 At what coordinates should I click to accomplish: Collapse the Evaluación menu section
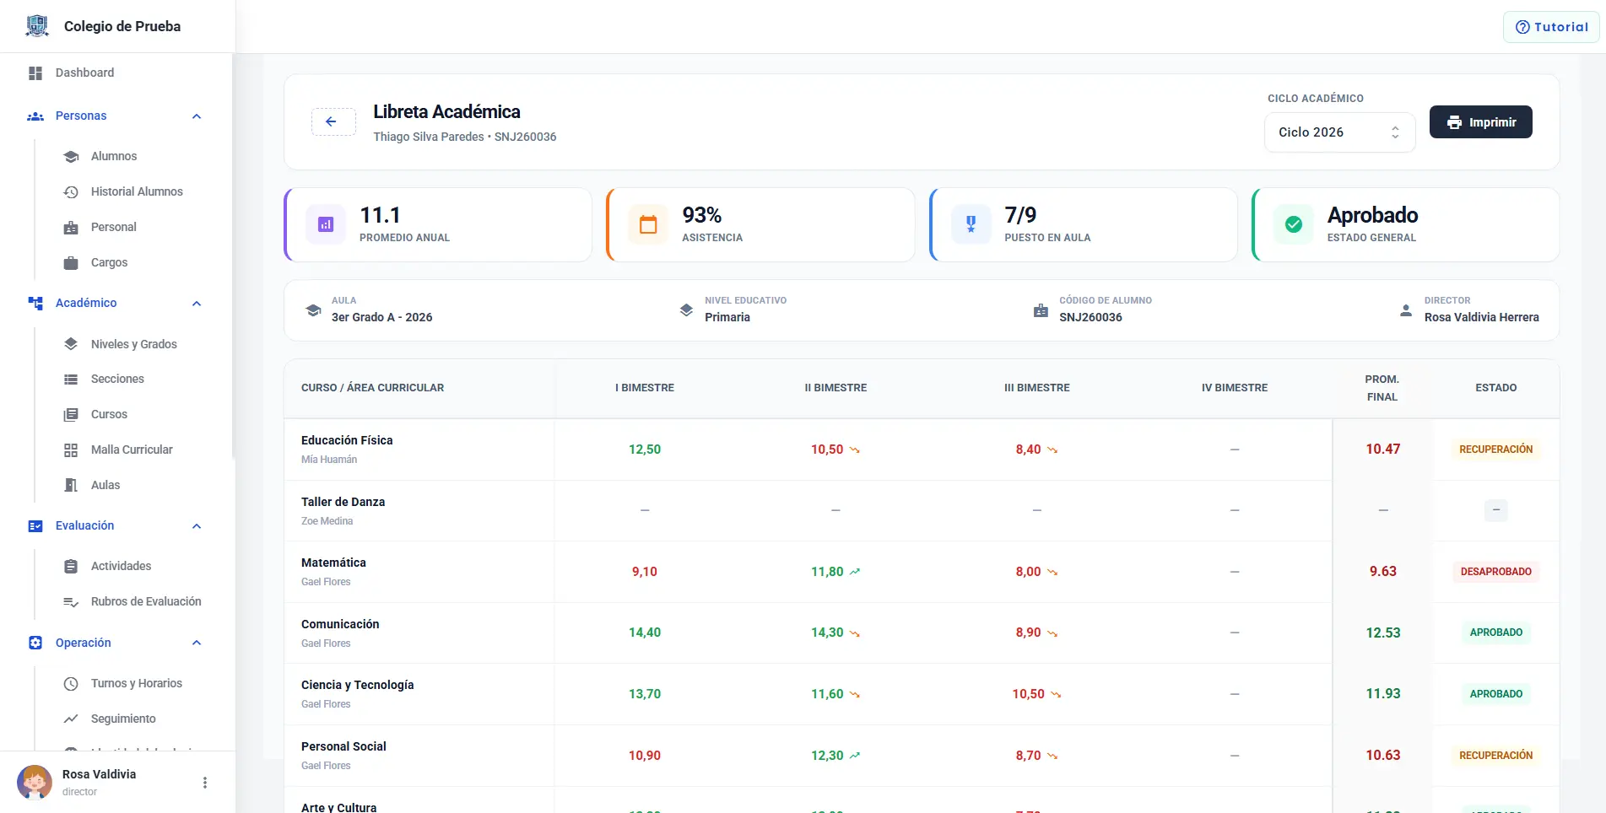[197, 526]
